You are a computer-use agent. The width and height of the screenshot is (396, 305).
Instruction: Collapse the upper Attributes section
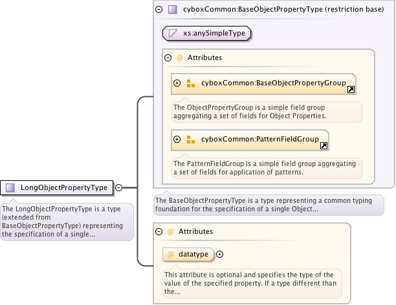tap(168, 58)
